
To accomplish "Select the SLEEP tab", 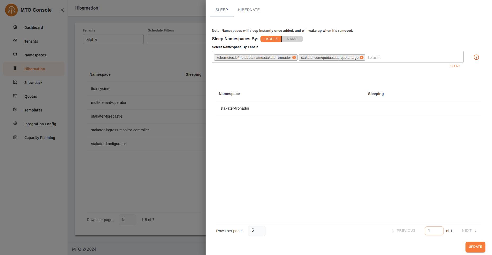I will (221, 10).
